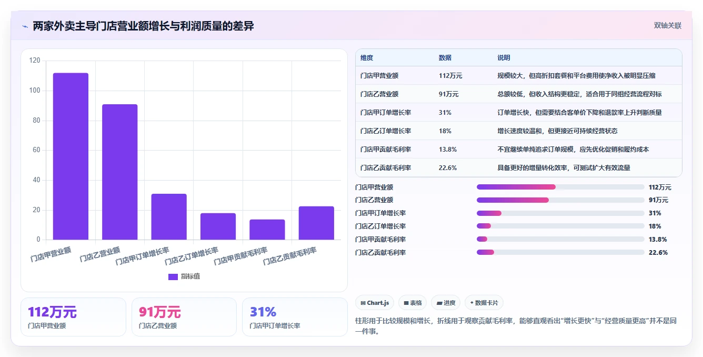Click the 门店乙订单增长率 progress bar
The image size is (703, 357).
[560, 226]
